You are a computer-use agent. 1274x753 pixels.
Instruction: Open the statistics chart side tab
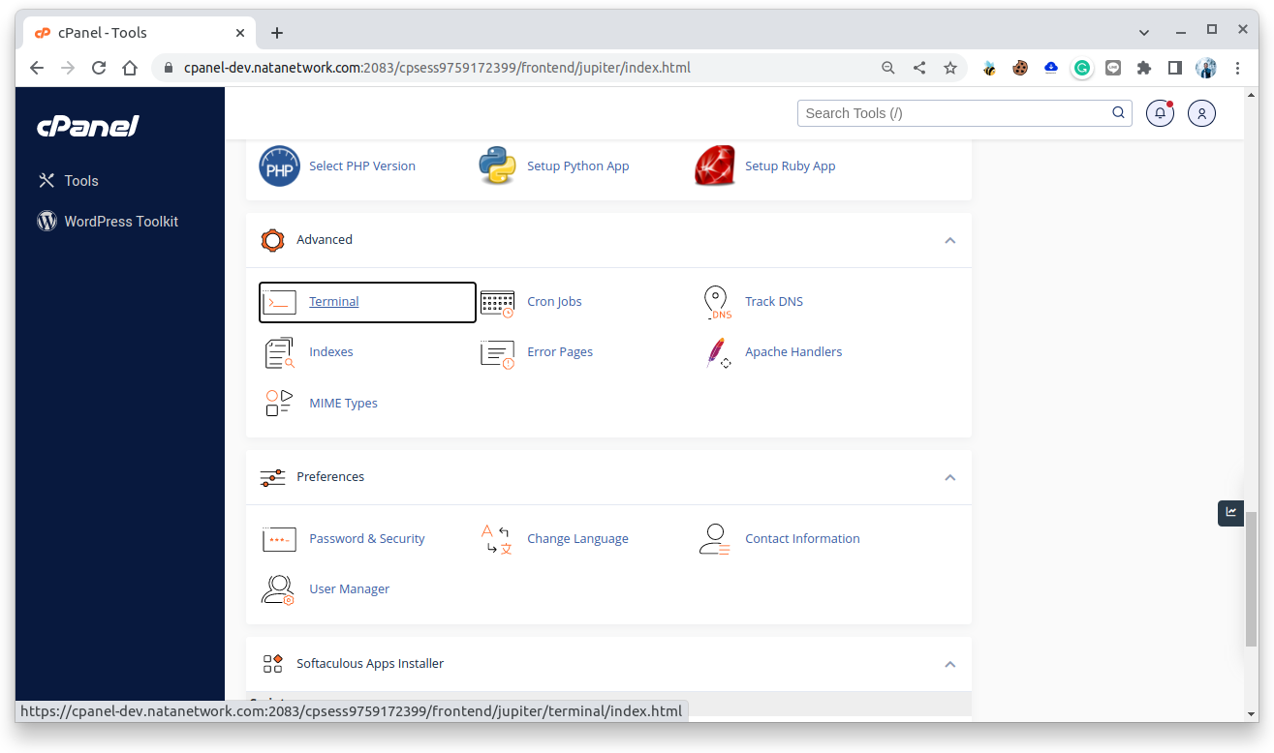[x=1230, y=513]
